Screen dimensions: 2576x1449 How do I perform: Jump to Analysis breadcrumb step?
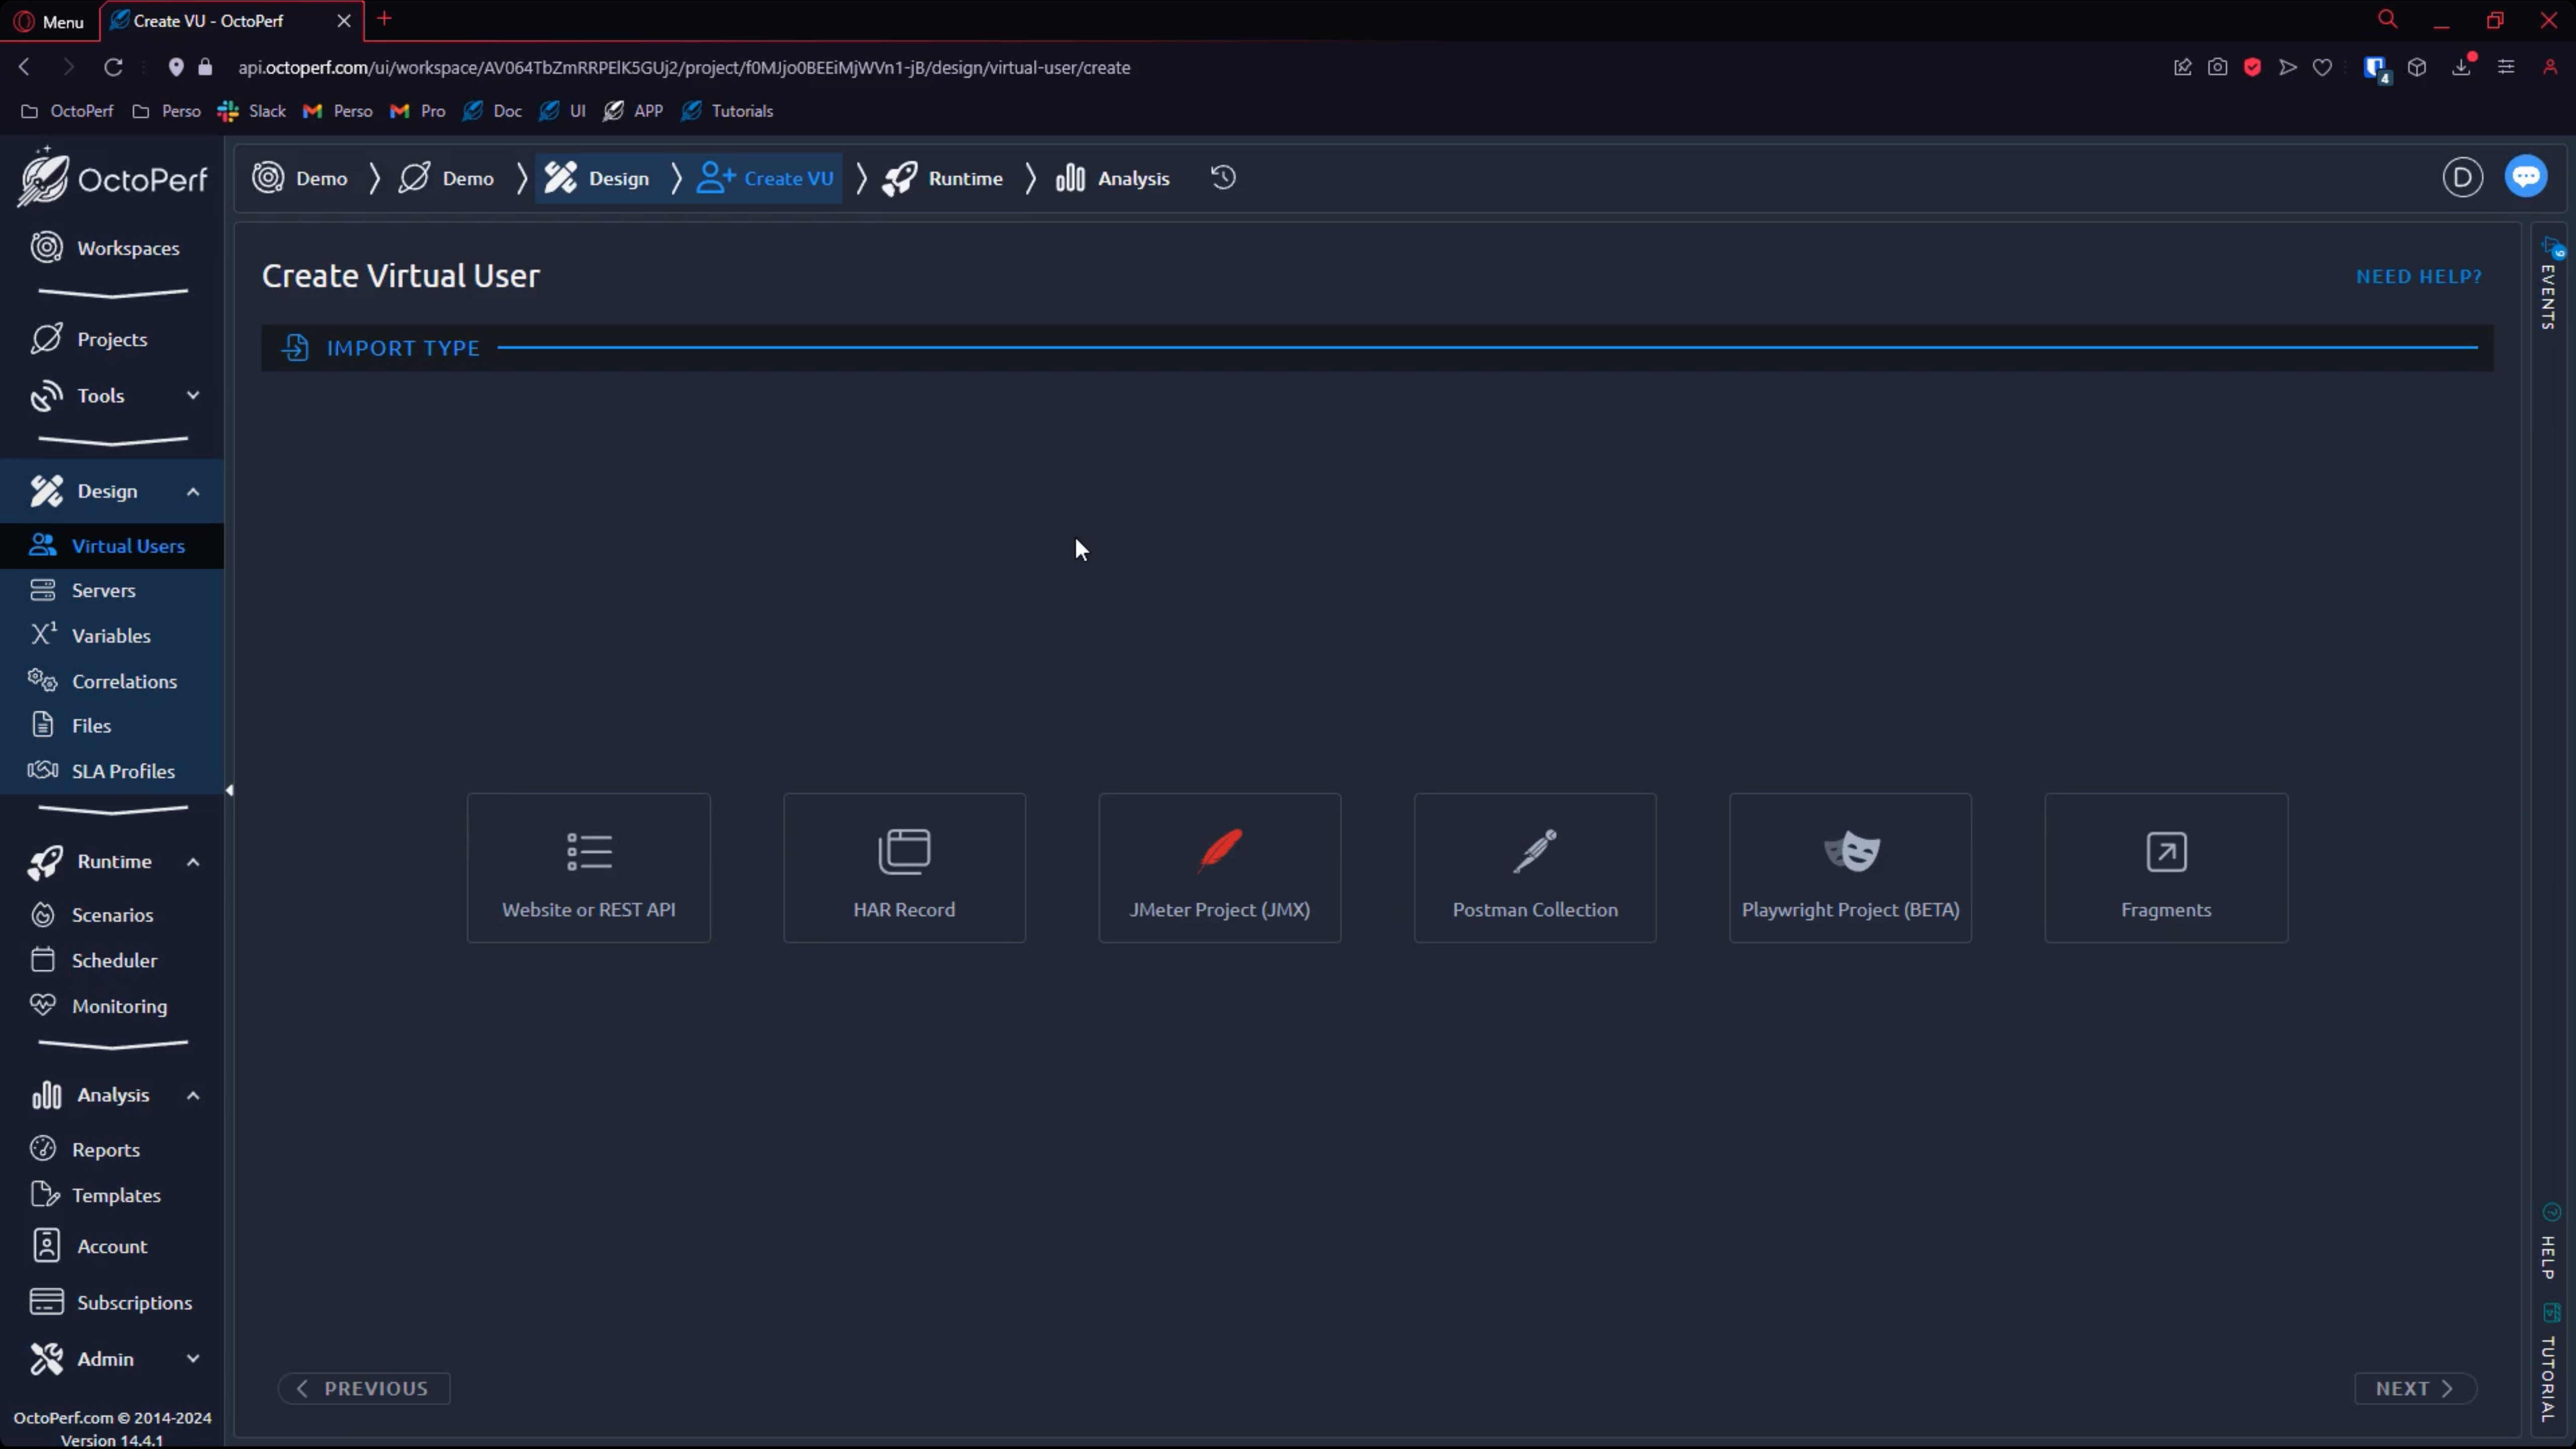(x=1112, y=178)
